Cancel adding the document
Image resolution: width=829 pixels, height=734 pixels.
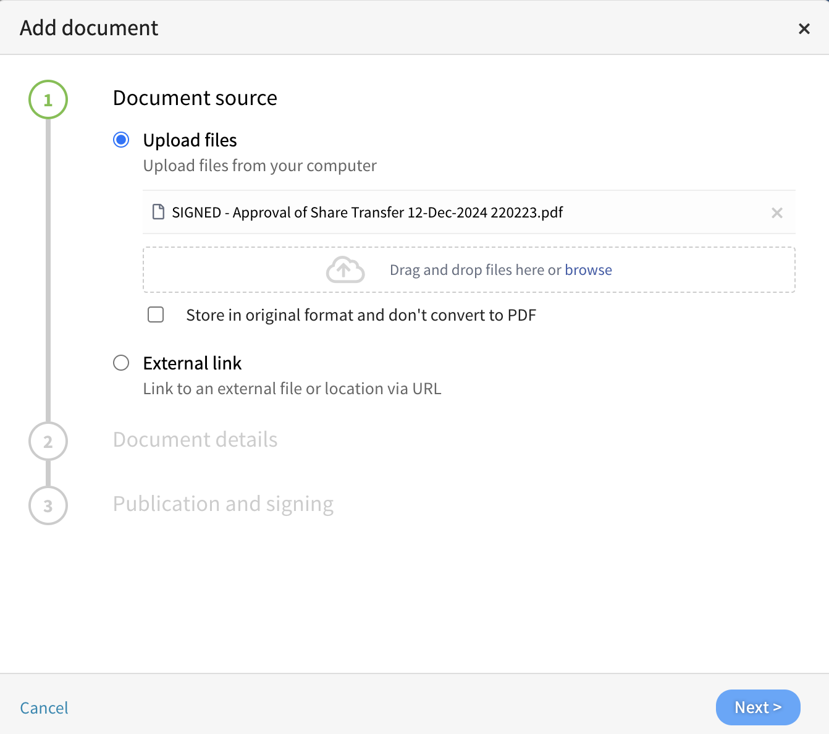[43, 707]
